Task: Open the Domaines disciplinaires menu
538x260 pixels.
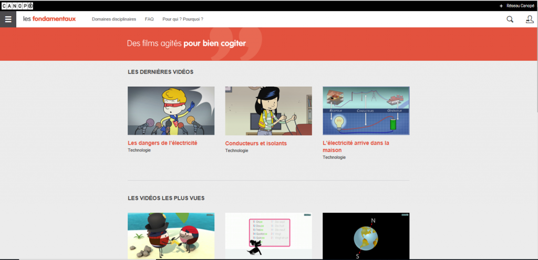Action: tap(113, 19)
